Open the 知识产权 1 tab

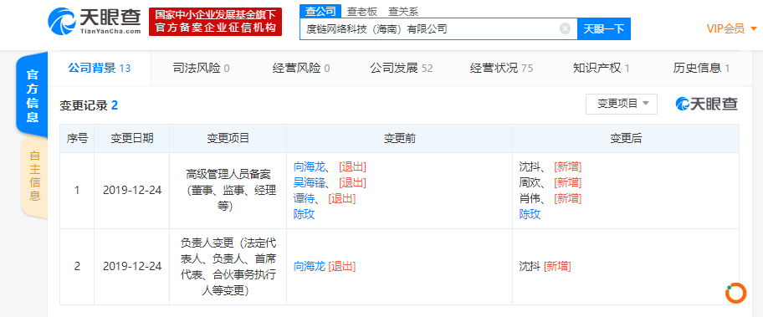pos(602,69)
